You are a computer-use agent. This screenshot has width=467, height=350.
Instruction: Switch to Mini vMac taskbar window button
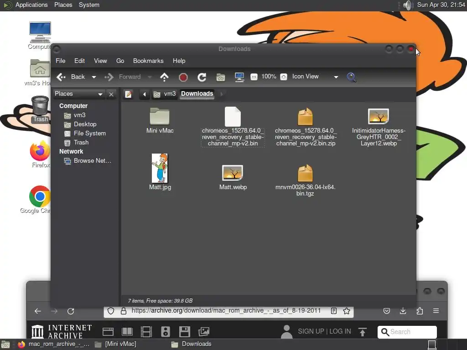[x=115, y=344]
